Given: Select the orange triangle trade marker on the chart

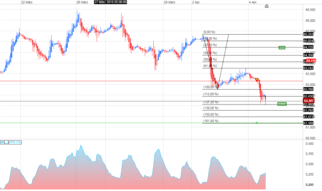Looking at the screenshot, I should pos(256,80).
